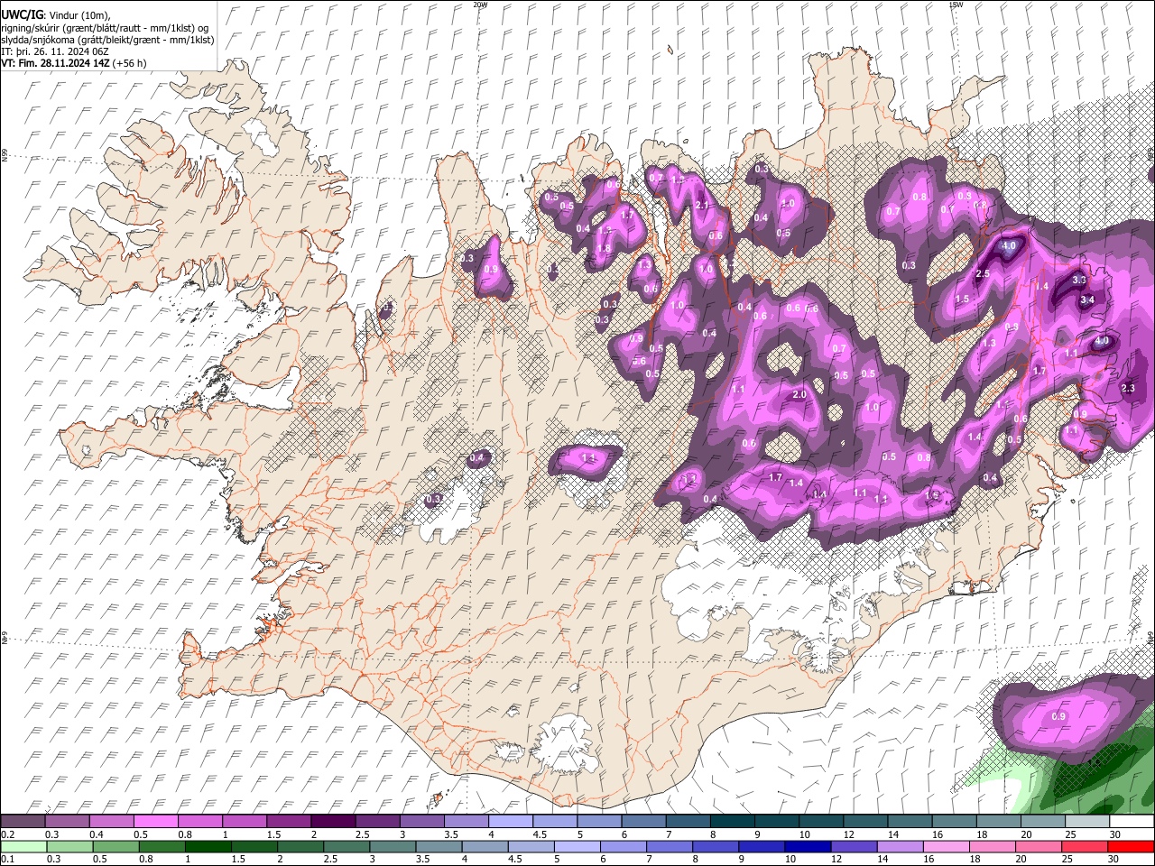Click the '3.4' snowfall value on the map
The height and width of the screenshot is (866, 1155).
(1087, 300)
